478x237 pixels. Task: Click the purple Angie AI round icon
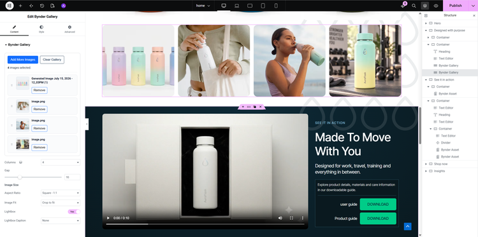point(63,6)
